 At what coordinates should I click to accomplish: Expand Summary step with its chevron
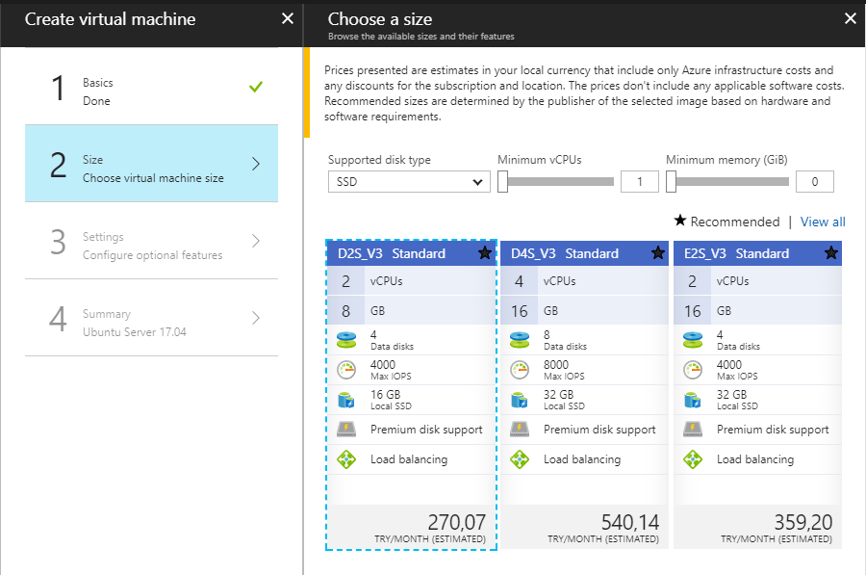click(x=256, y=317)
